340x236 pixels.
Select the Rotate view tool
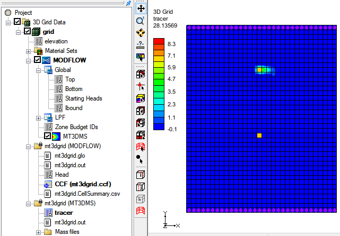[141, 33]
